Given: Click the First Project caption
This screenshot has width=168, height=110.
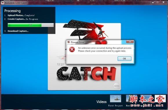Looking at the screenshot, I should [115, 106].
